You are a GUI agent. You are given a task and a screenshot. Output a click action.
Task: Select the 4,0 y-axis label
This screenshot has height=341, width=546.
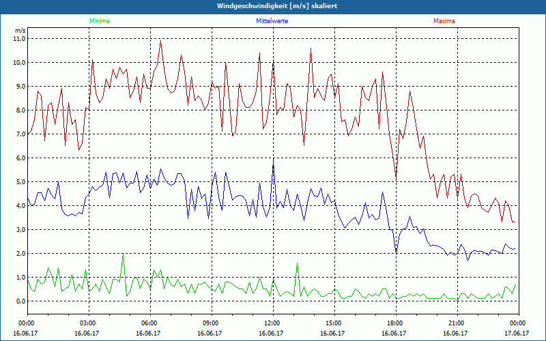click(21, 206)
